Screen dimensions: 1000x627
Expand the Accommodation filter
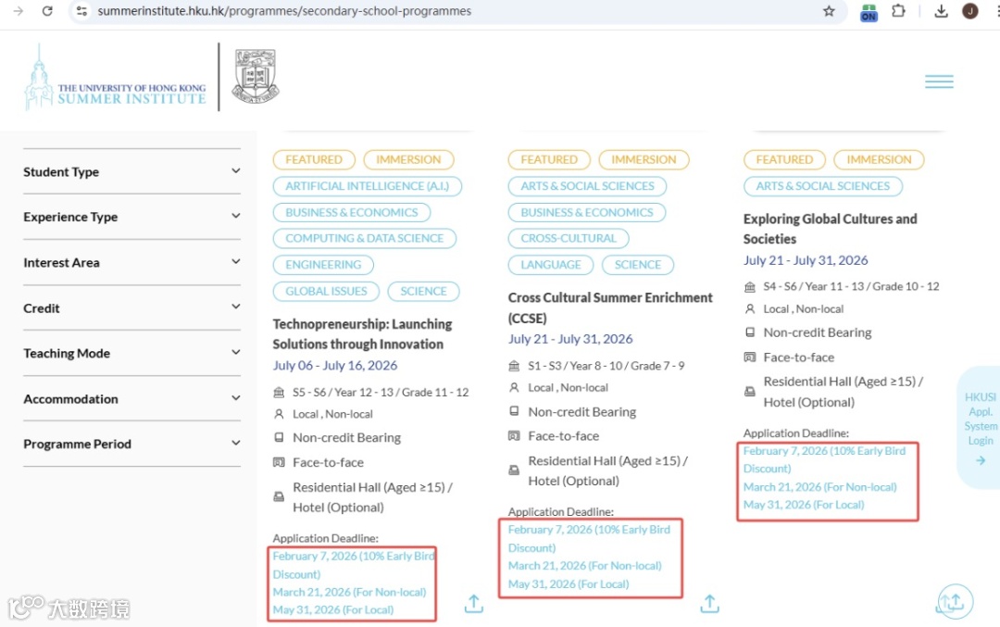(131, 398)
